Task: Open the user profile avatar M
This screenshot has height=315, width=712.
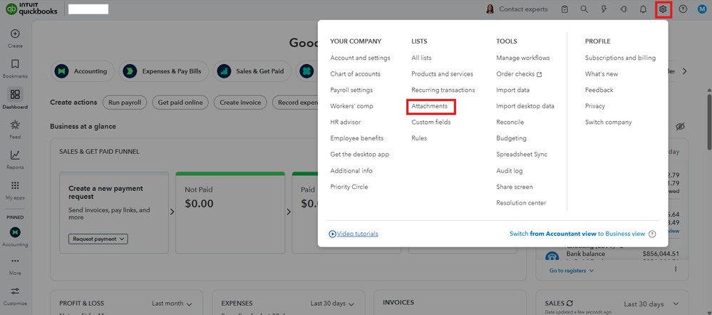Action: click(702, 9)
